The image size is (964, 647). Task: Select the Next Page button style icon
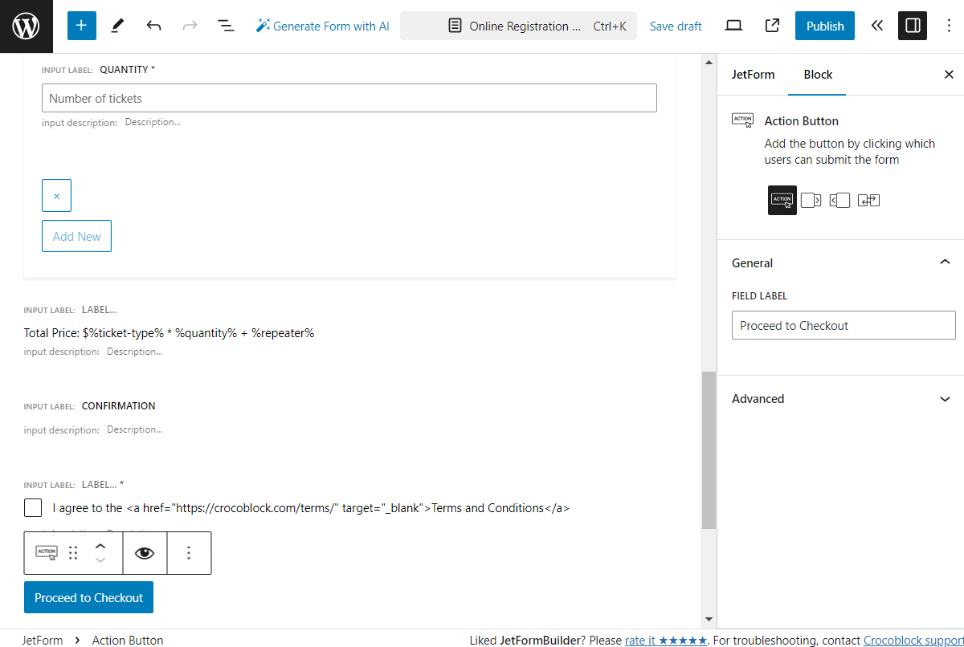(811, 200)
